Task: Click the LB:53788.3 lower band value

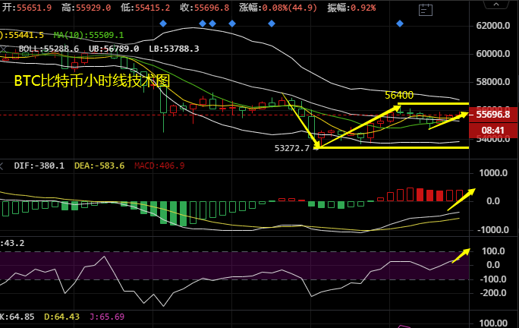Action: [174, 48]
